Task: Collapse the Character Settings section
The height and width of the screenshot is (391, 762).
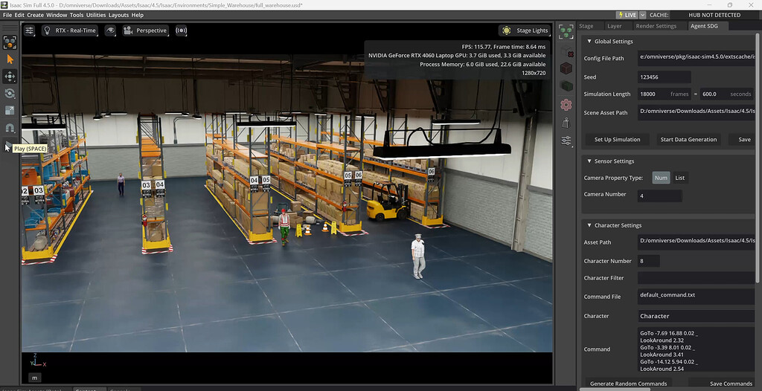Action: point(589,225)
